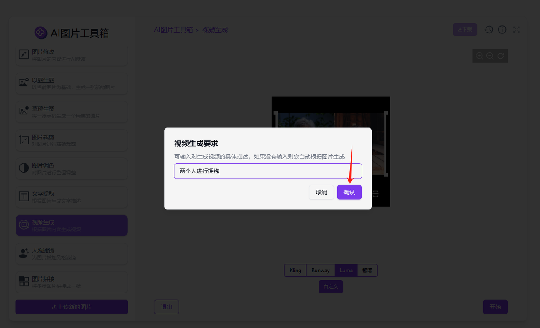Click the 开始 start button

[495, 307]
